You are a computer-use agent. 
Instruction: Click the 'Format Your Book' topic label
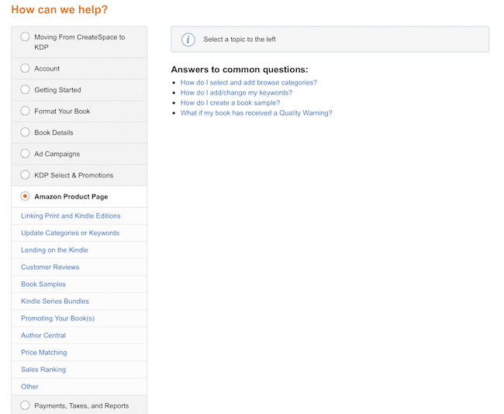[62, 111]
